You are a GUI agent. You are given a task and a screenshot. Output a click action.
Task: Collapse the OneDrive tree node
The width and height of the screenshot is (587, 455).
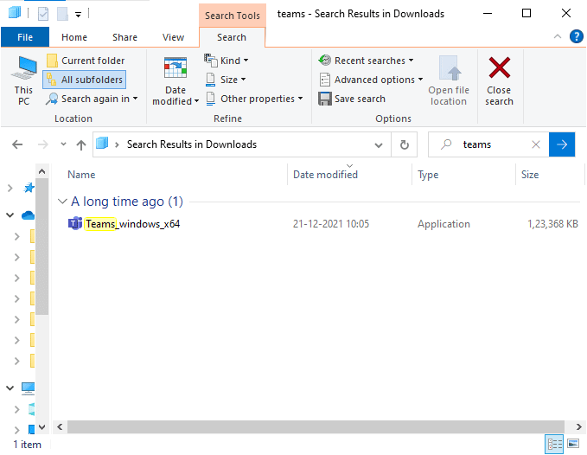[x=10, y=215]
